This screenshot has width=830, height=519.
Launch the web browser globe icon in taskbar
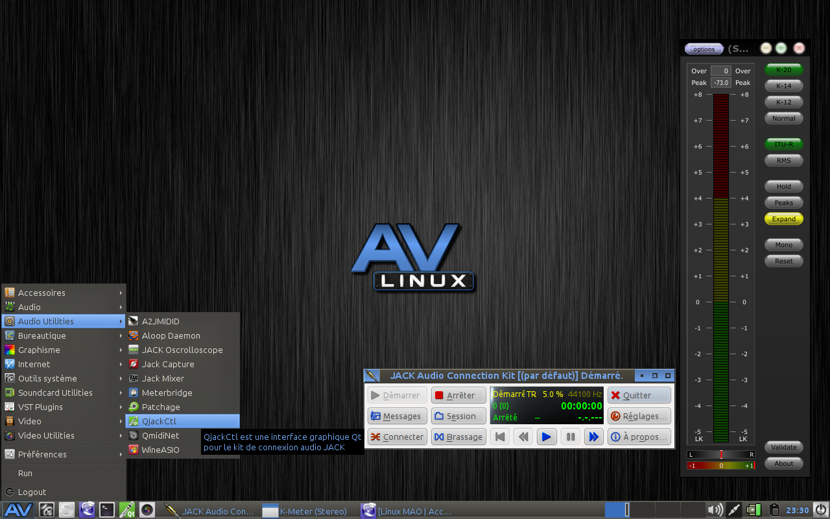point(87,510)
